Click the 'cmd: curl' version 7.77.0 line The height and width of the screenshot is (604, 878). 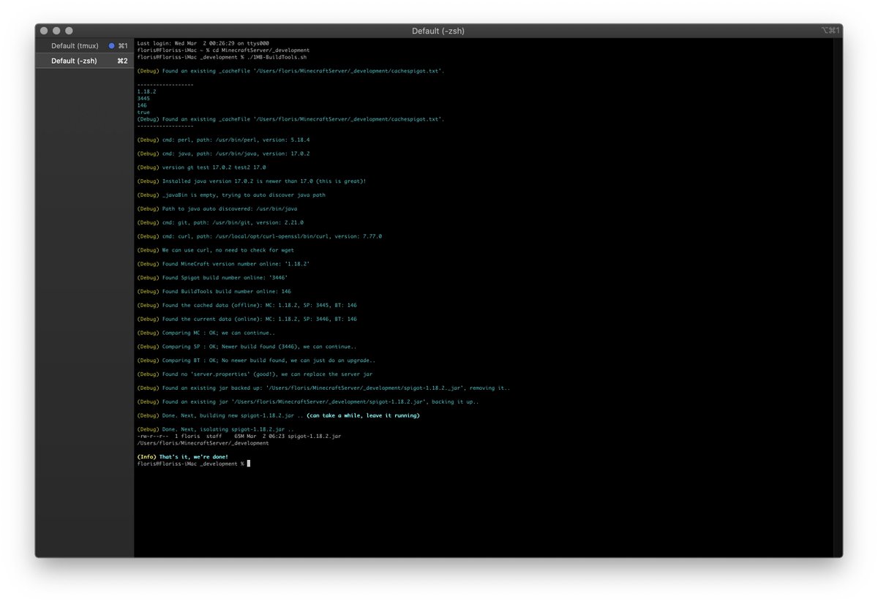[x=259, y=236]
